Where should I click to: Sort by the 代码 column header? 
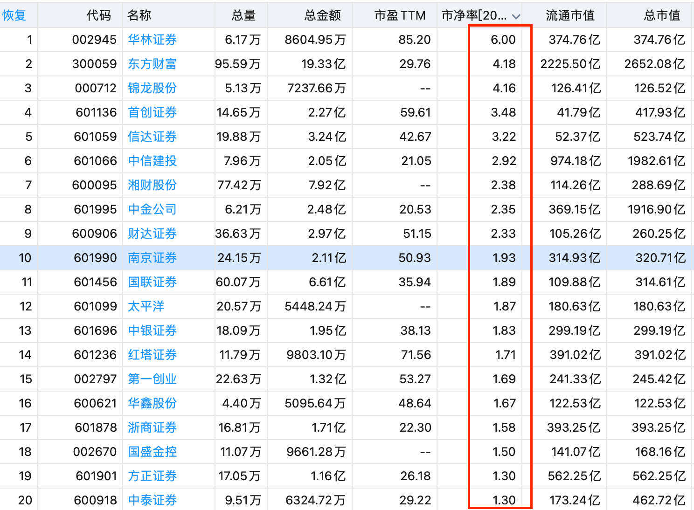point(99,15)
